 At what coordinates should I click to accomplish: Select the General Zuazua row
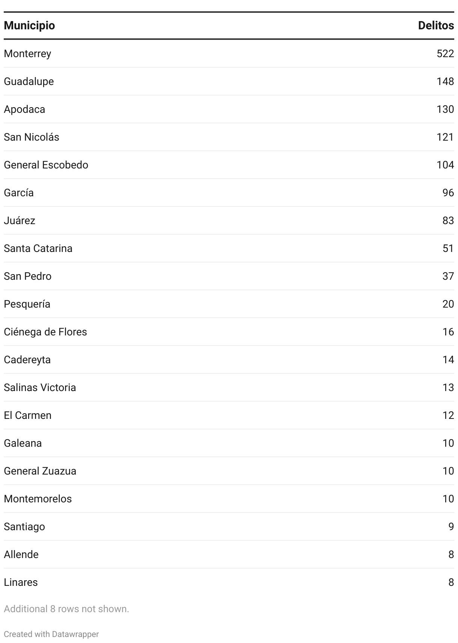[229, 471]
